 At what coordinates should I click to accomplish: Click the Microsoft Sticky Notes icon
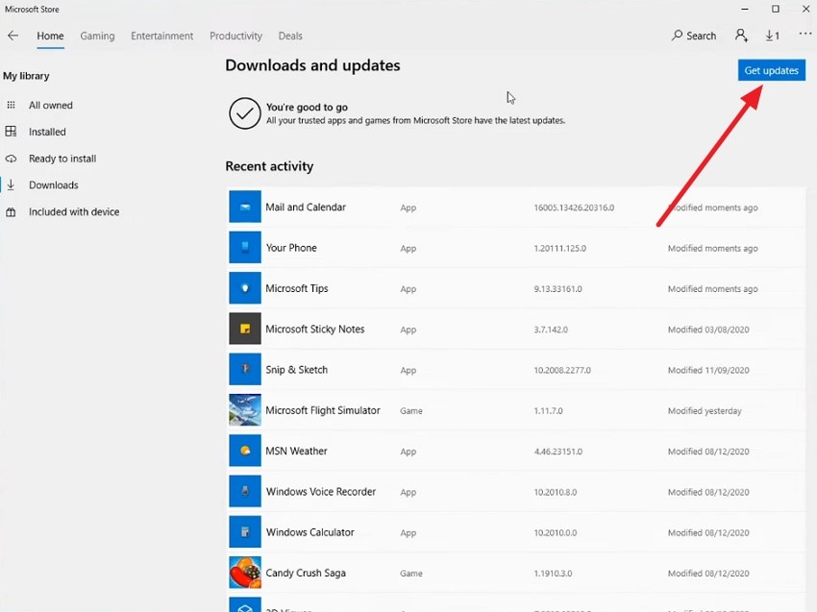245,329
